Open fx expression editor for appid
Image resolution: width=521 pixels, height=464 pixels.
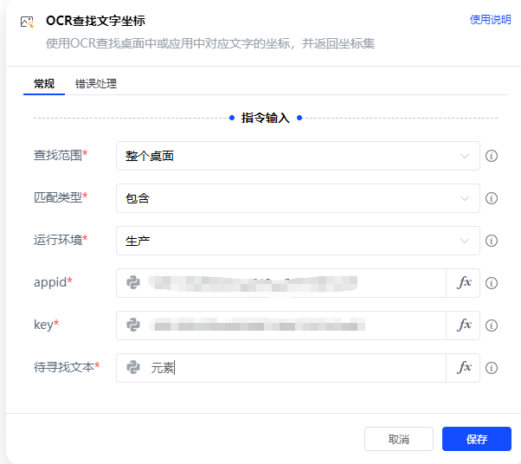[x=463, y=283]
